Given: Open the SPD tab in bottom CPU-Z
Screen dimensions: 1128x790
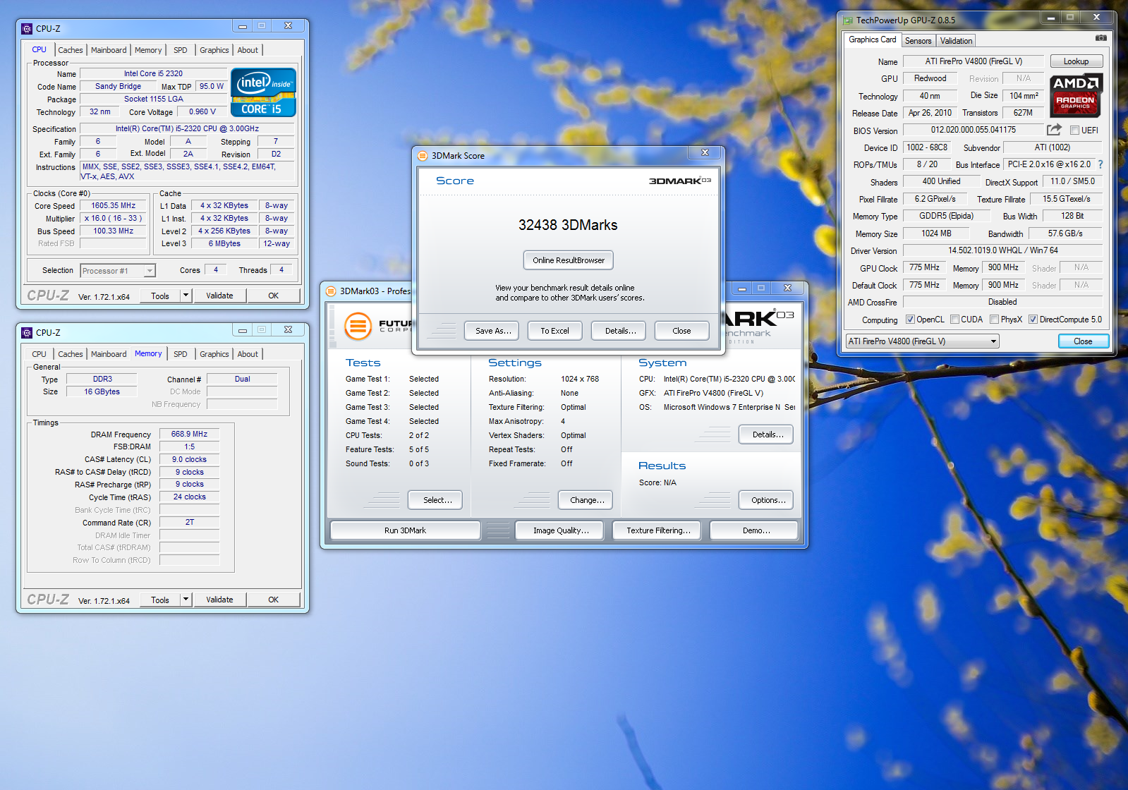Looking at the screenshot, I should [181, 354].
